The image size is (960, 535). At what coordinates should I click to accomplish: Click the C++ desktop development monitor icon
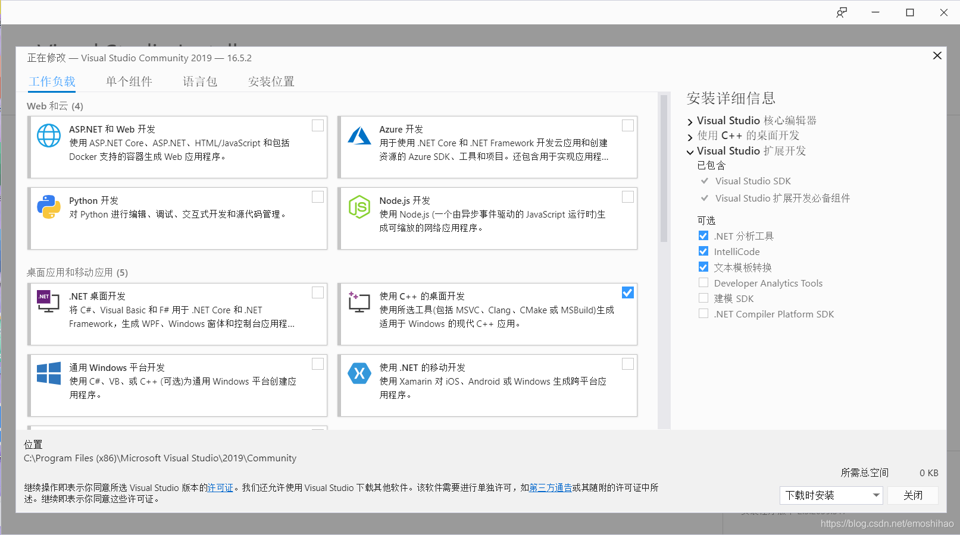[x=359, y=302]
